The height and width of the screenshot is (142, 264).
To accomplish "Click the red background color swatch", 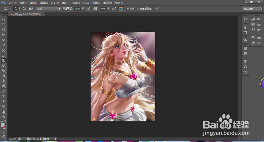I will point(5,127).
